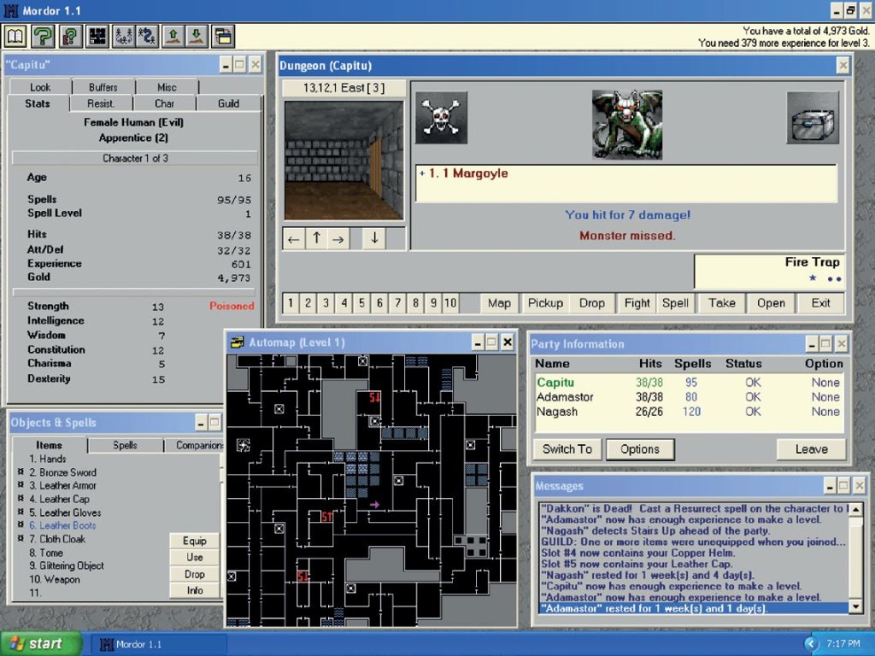The width and height of the screenshot is (875, 656).
Task: Click the stairs down arrow icon
Action: coord(197,37)
